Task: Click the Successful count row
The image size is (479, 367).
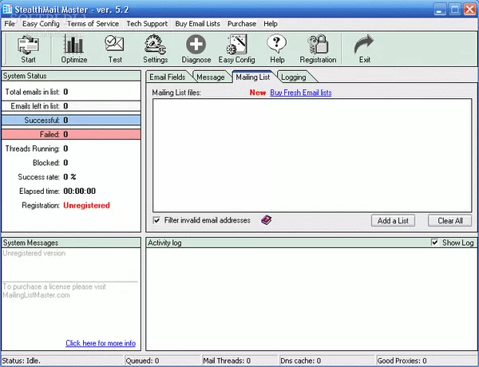Action: coord(71,120)
